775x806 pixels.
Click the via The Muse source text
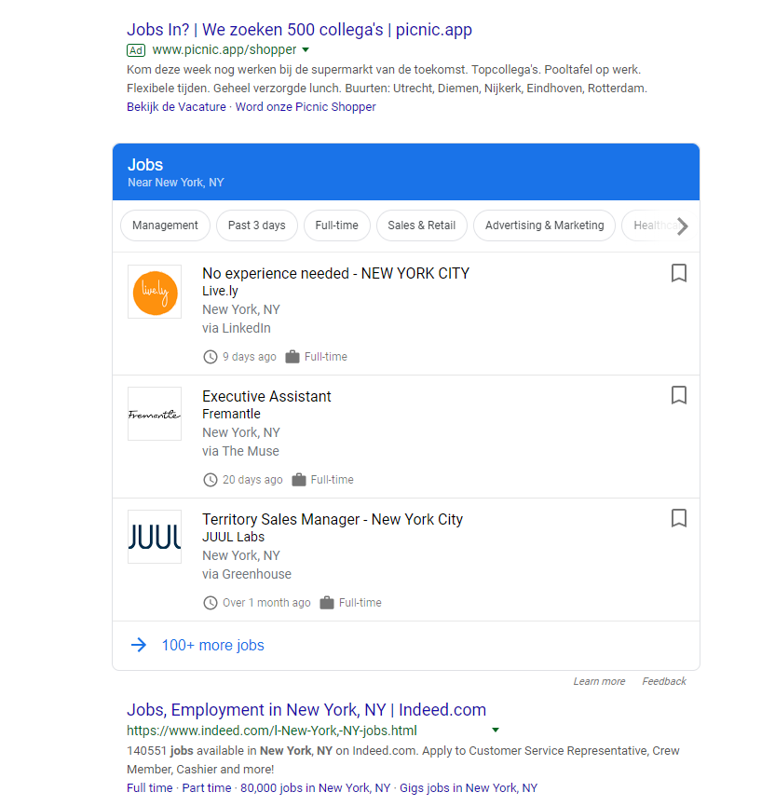[240, 451]
